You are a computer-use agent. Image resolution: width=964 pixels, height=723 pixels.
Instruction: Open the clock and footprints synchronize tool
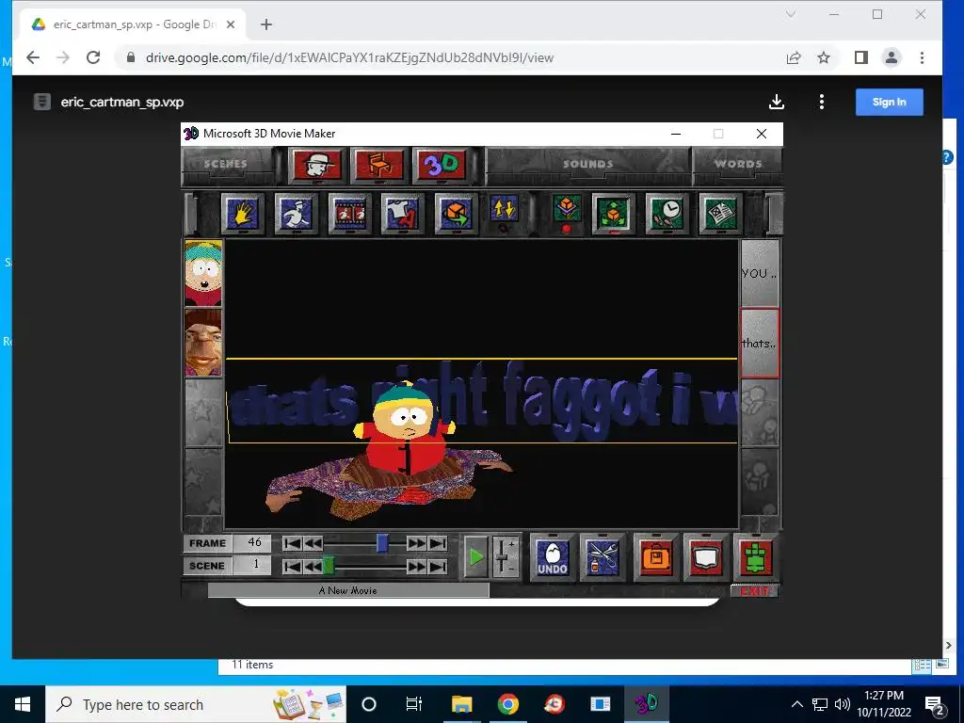pos(667,214)
